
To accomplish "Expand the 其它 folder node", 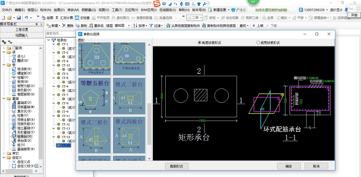I will 4,154.
